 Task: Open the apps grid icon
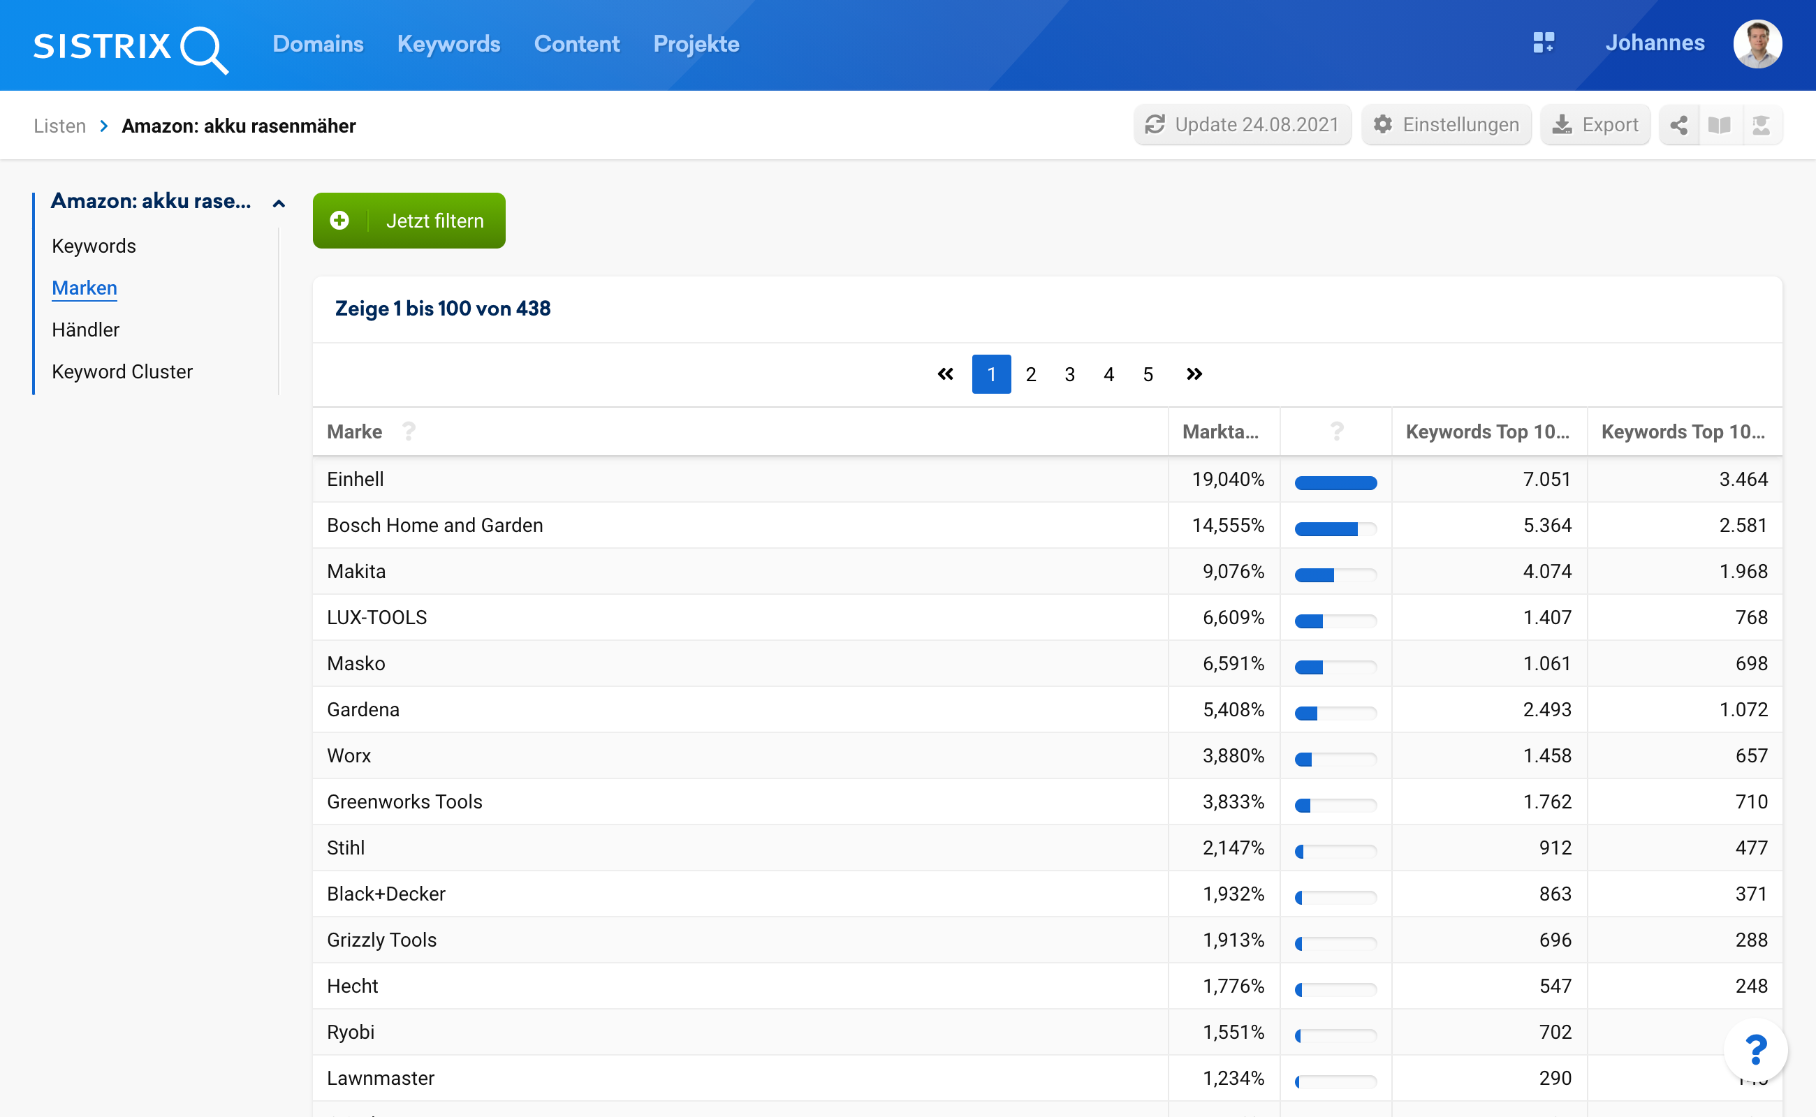(1544, 43)
